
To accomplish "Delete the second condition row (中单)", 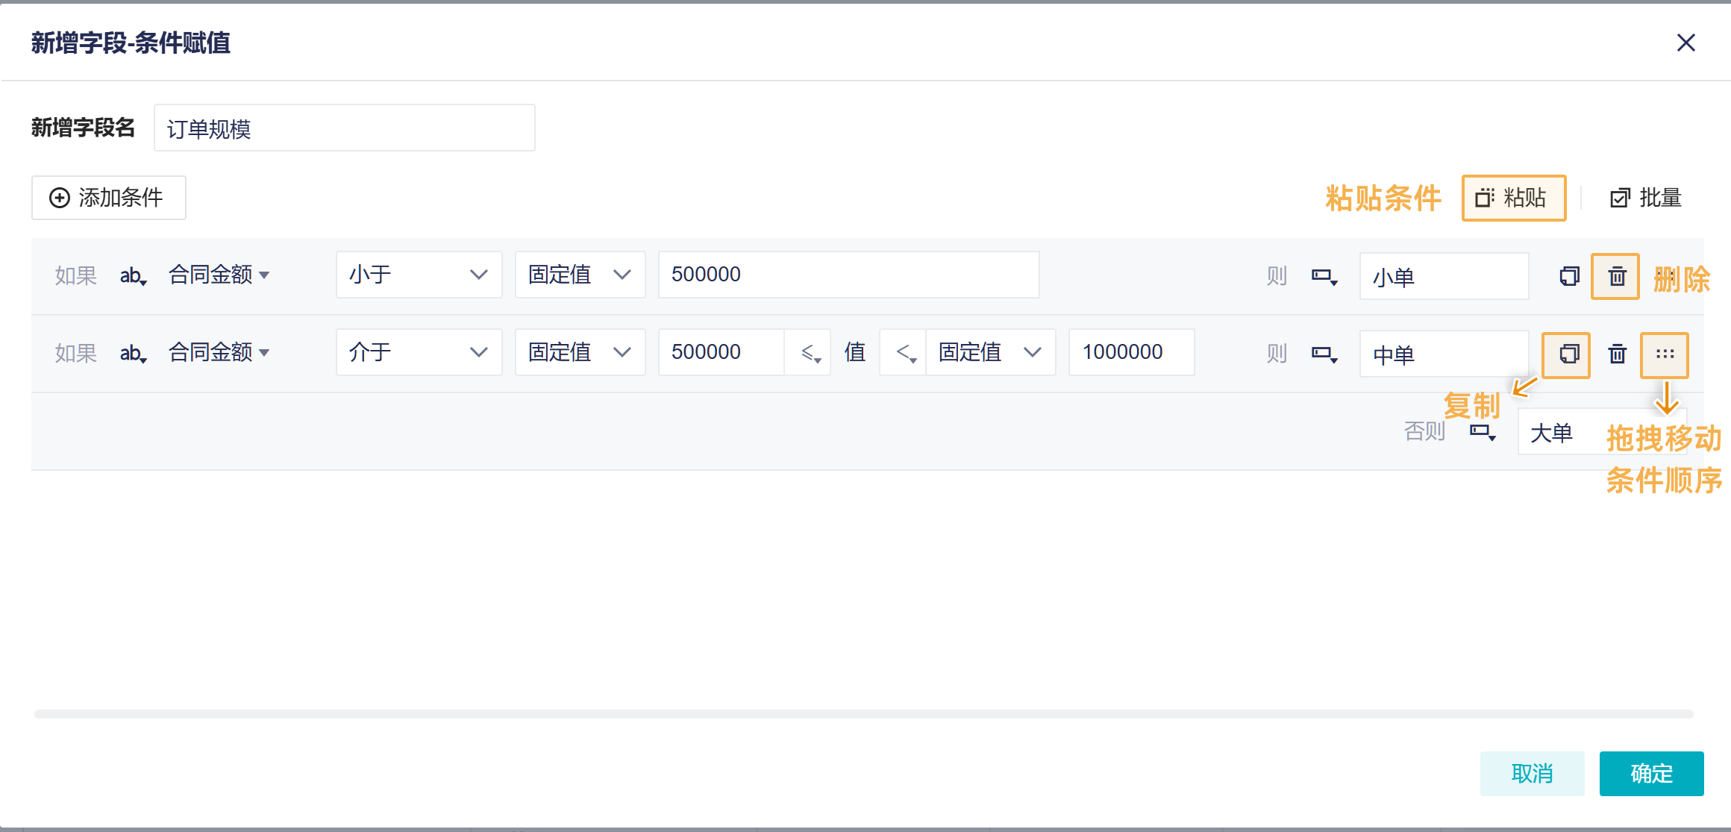I will pos(1617,354).
